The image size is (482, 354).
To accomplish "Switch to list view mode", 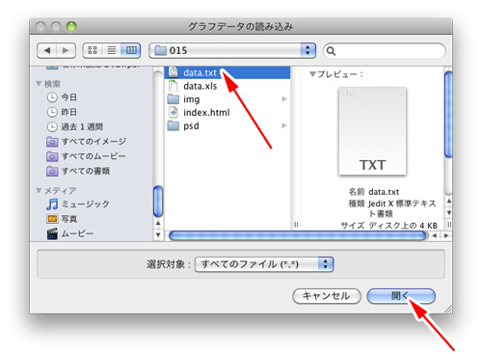I will 112,50.
